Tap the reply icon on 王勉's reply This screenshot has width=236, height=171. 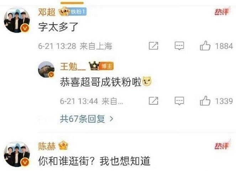coord(179,101)
